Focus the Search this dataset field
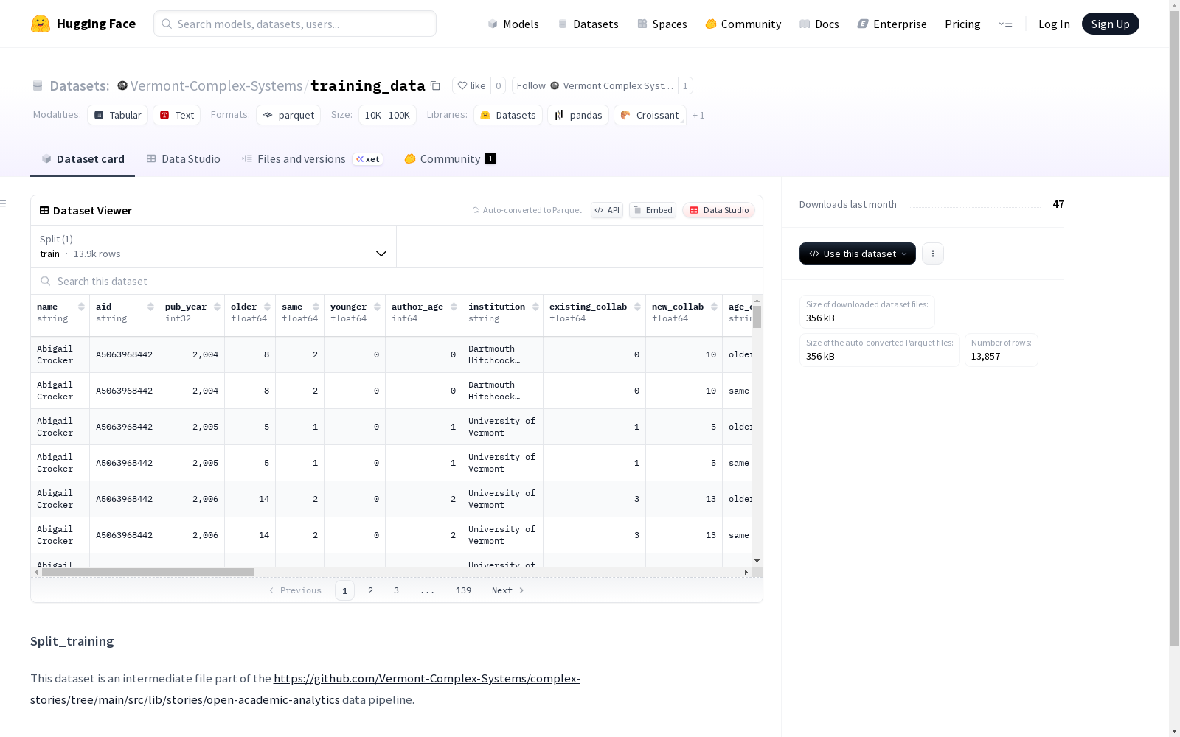The height and width of the screenshot is (737, 1180). point(397,282)
